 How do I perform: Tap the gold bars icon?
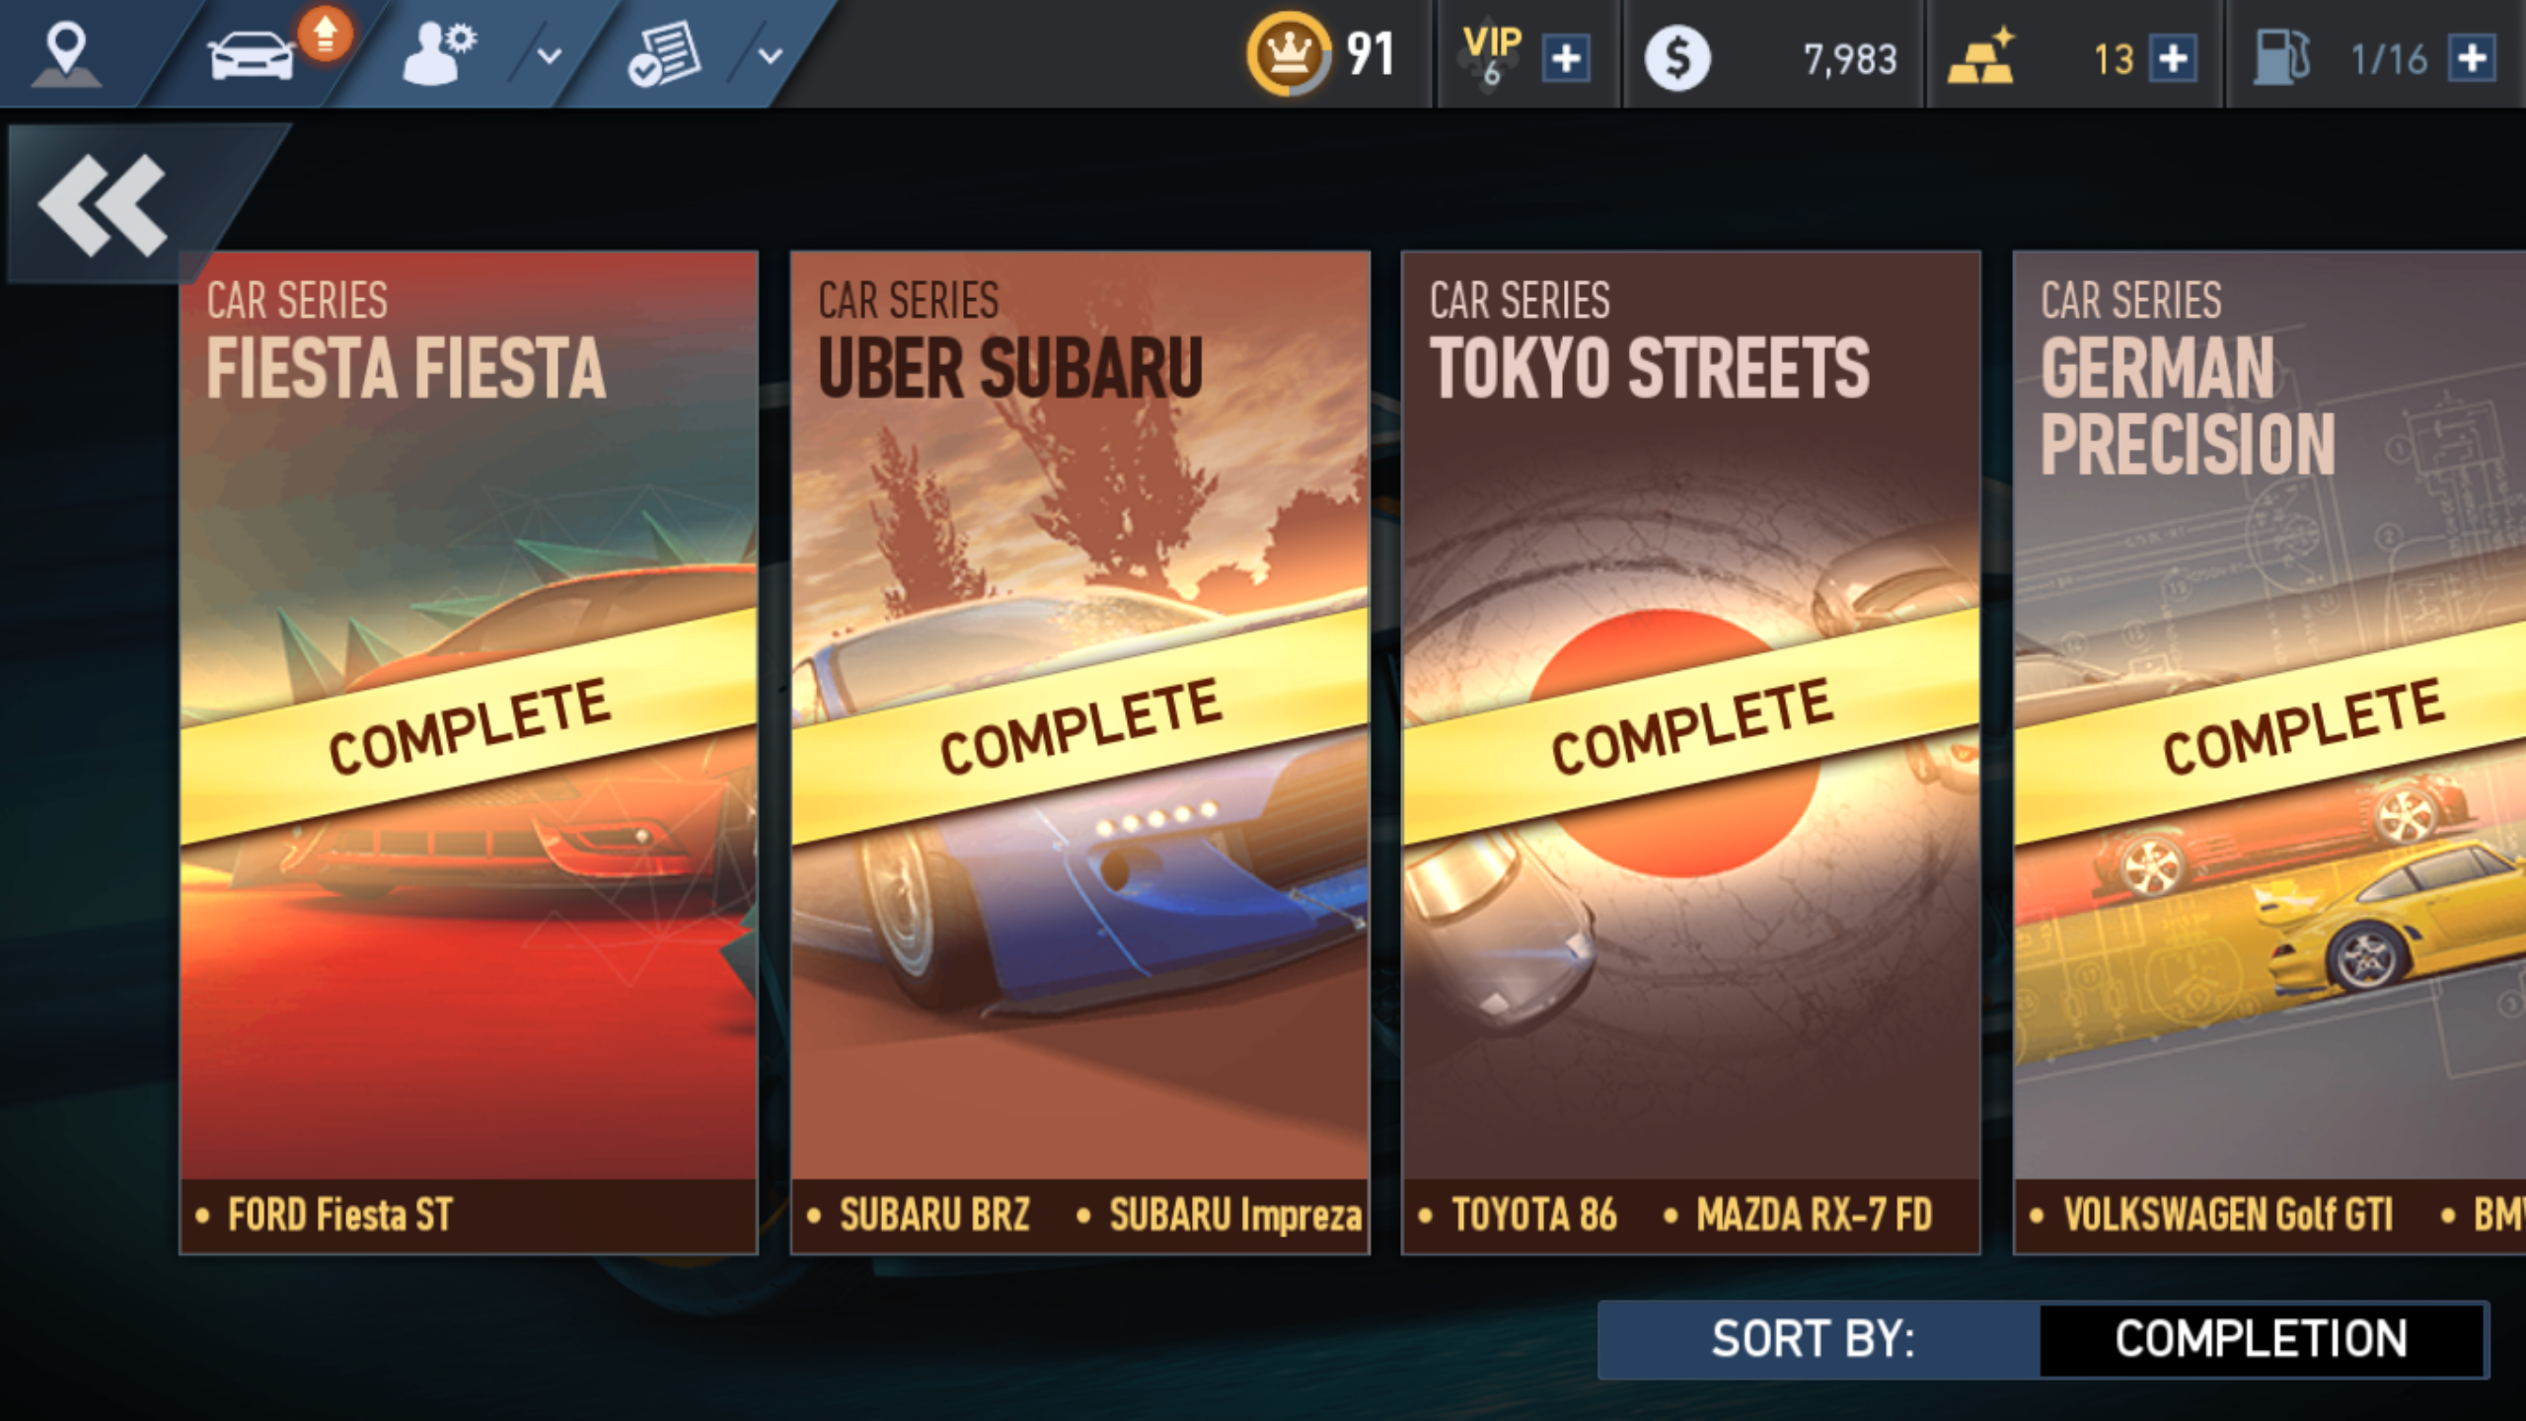1980,57
